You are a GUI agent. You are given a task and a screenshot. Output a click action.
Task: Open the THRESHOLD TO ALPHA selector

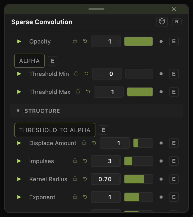55,130
